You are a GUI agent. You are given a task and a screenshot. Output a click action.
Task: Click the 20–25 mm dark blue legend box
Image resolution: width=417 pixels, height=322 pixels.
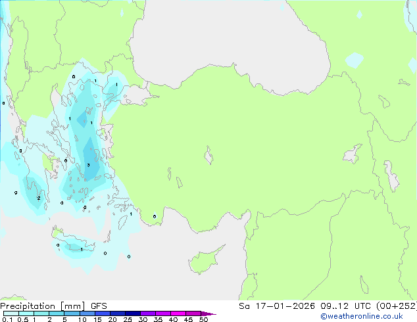[x=117, y=313]
